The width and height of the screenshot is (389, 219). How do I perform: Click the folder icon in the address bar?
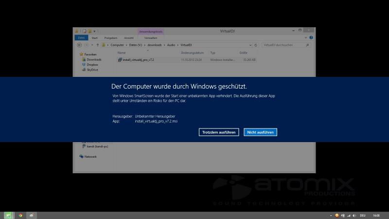coord(104,45)
